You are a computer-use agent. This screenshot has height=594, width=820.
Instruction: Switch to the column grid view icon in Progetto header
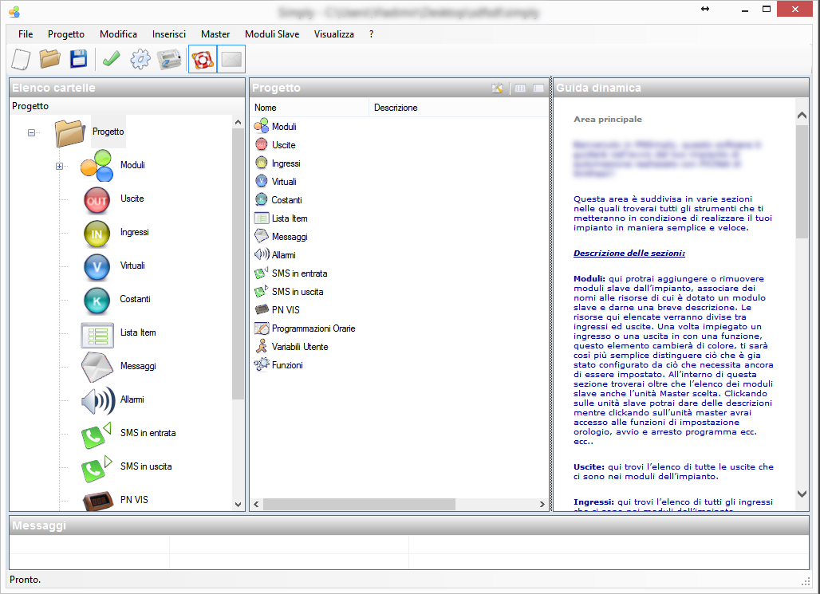point(520,89)
